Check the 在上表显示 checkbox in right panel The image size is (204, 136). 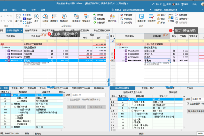pos(188,104)
